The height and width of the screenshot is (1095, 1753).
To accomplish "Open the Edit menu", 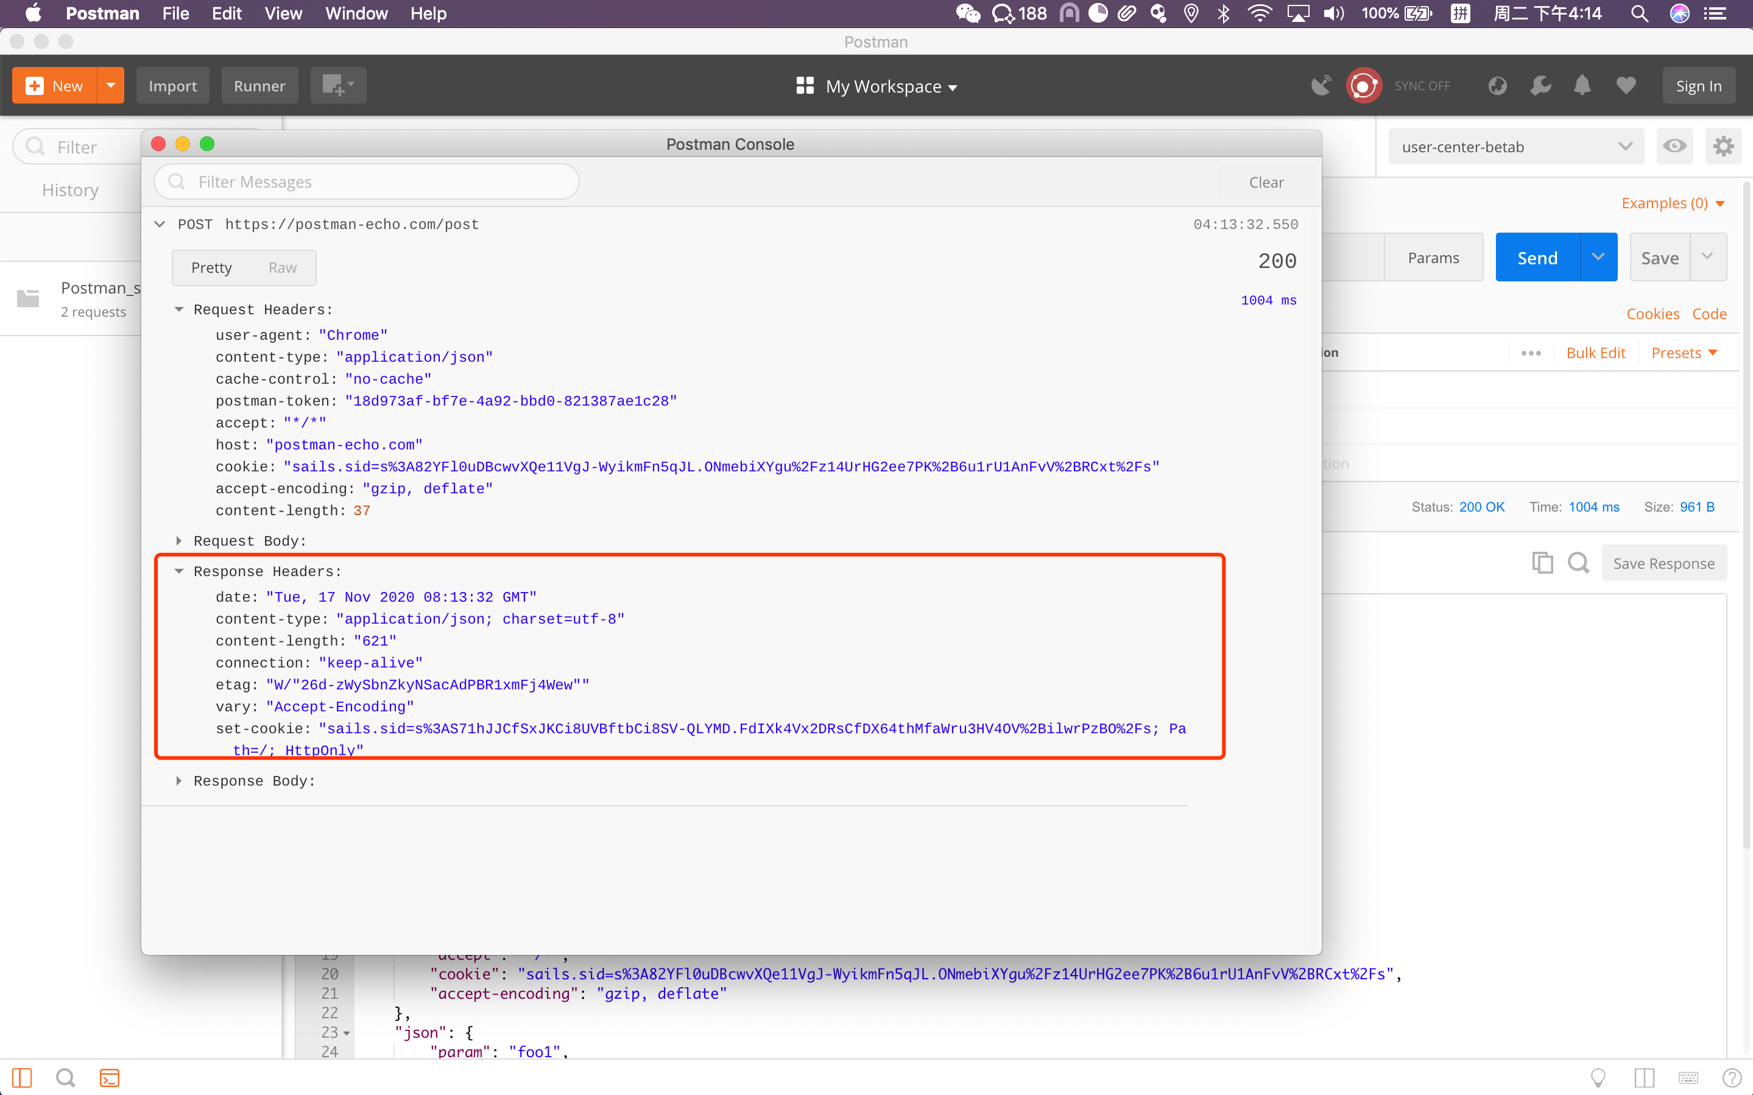I will point(227,14).
